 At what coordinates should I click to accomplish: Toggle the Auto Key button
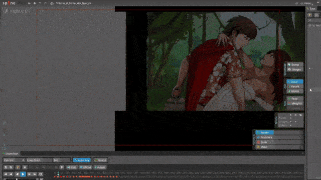coord(82,160)
